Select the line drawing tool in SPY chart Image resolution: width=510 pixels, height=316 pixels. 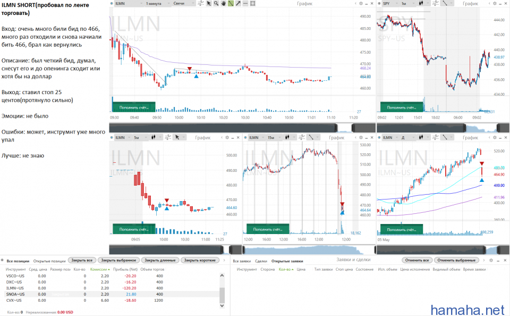(445, 3)
